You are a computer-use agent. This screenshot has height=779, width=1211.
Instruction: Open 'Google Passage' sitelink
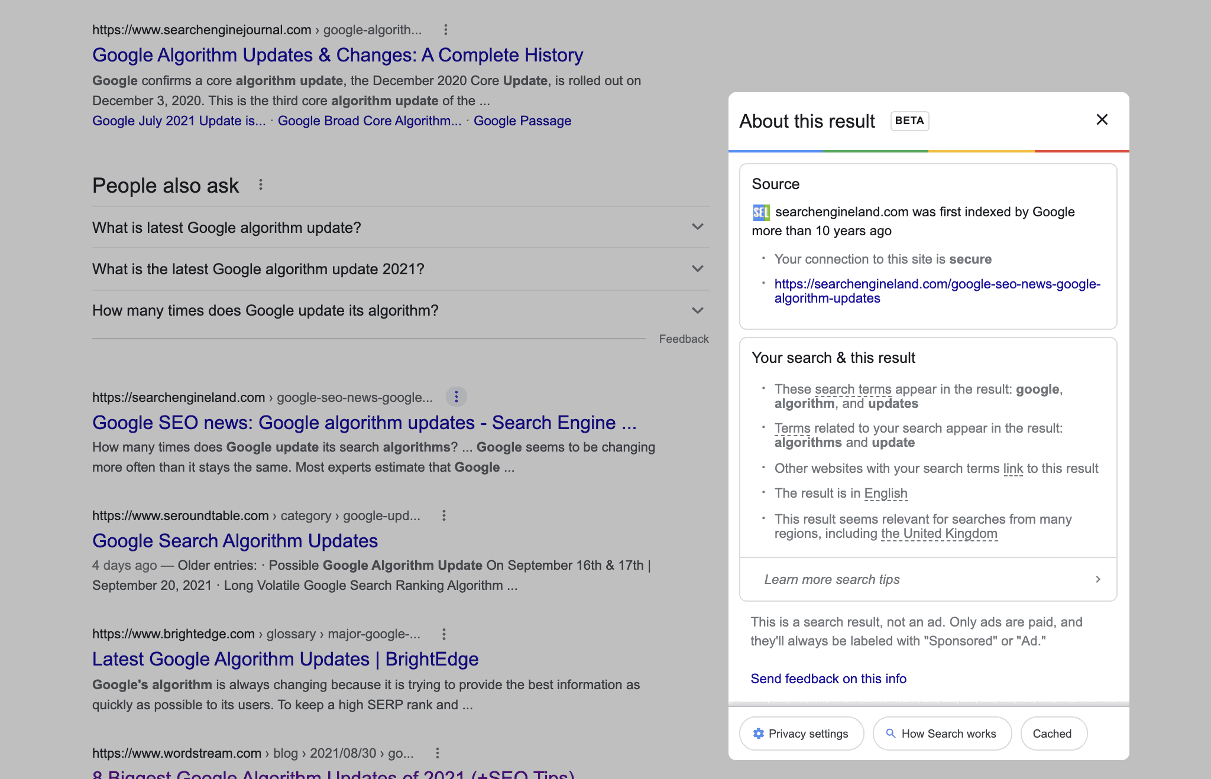pos(522,121)
